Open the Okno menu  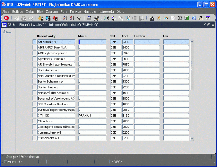(120, 12)
